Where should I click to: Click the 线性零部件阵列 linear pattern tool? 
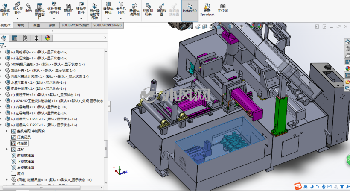point(55,8)
